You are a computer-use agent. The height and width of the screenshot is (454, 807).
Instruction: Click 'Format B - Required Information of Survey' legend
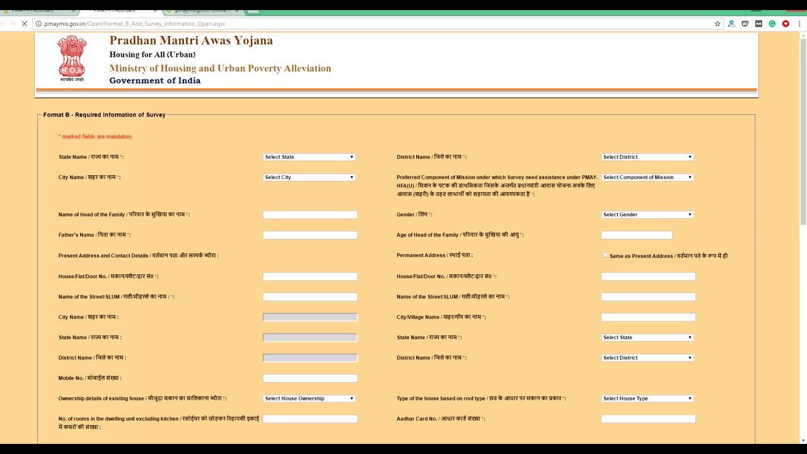coord(104,115)
